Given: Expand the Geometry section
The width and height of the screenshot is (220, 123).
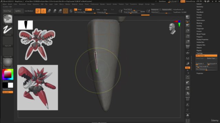Looking at the screenshot, I should pos(200,7).
